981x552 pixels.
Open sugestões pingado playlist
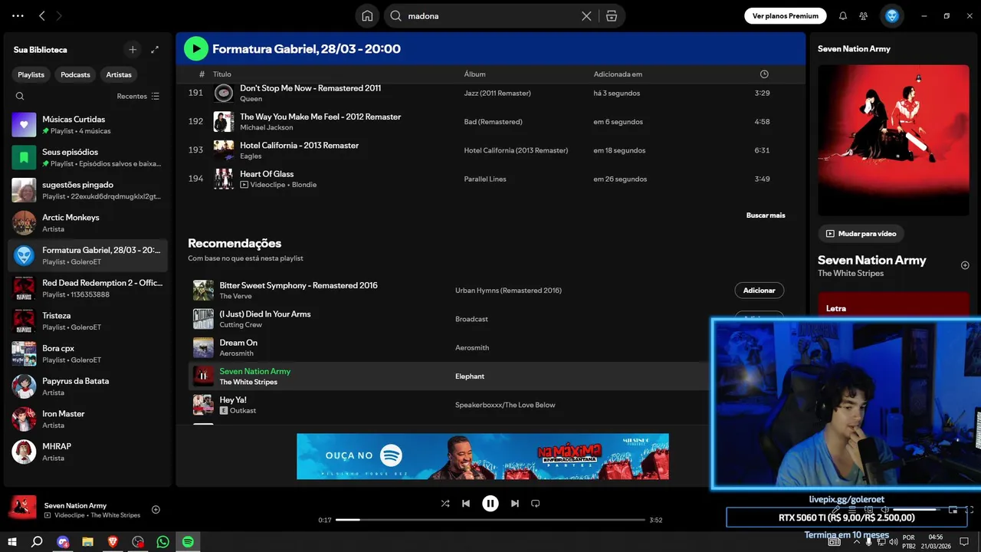tap(87, 190)
